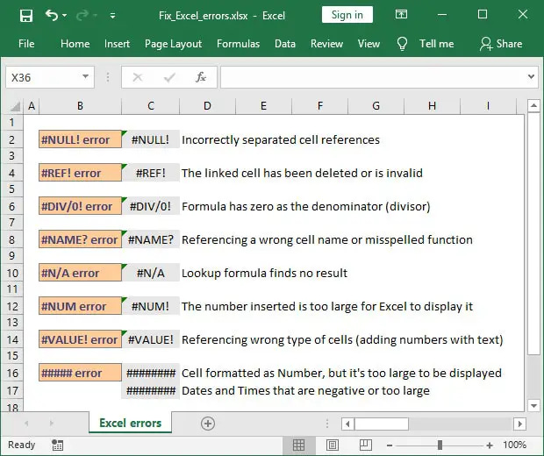Click the 100% zoom level
Image resolution: width=544 pixels, height=456 pixels.
pos(514,445)
